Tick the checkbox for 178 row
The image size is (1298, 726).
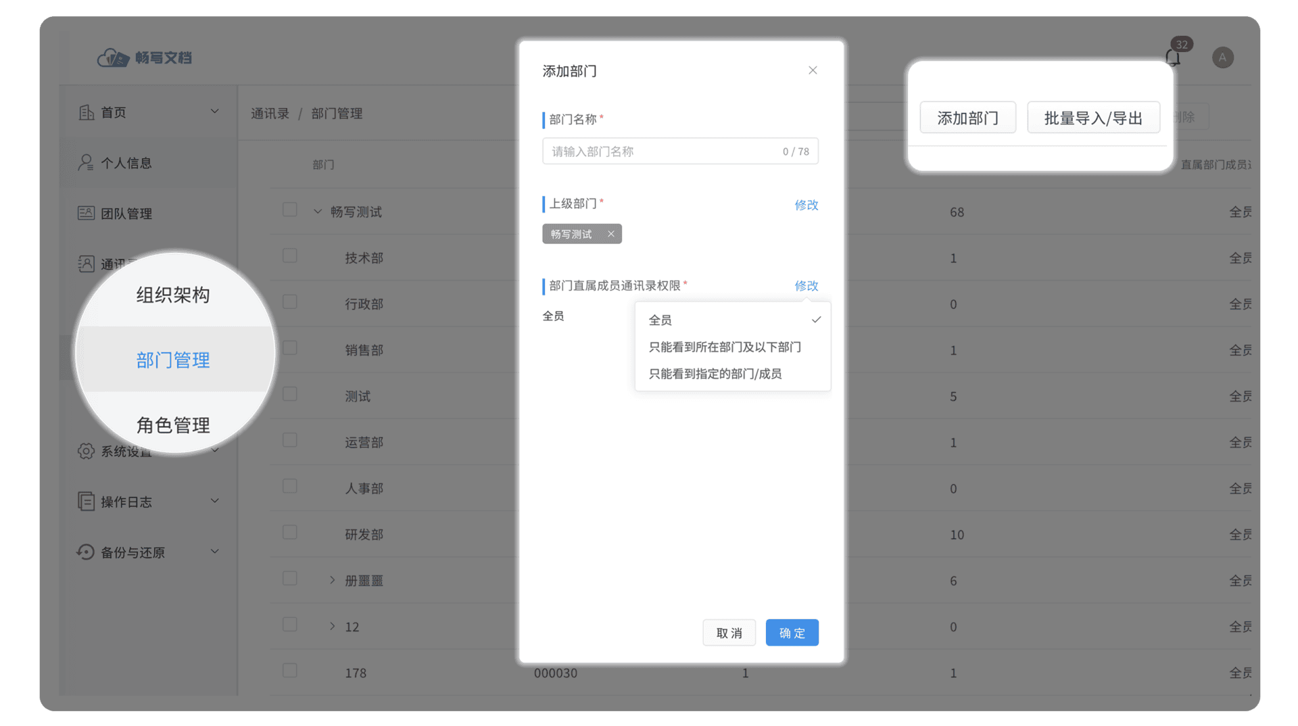(290, 671)
